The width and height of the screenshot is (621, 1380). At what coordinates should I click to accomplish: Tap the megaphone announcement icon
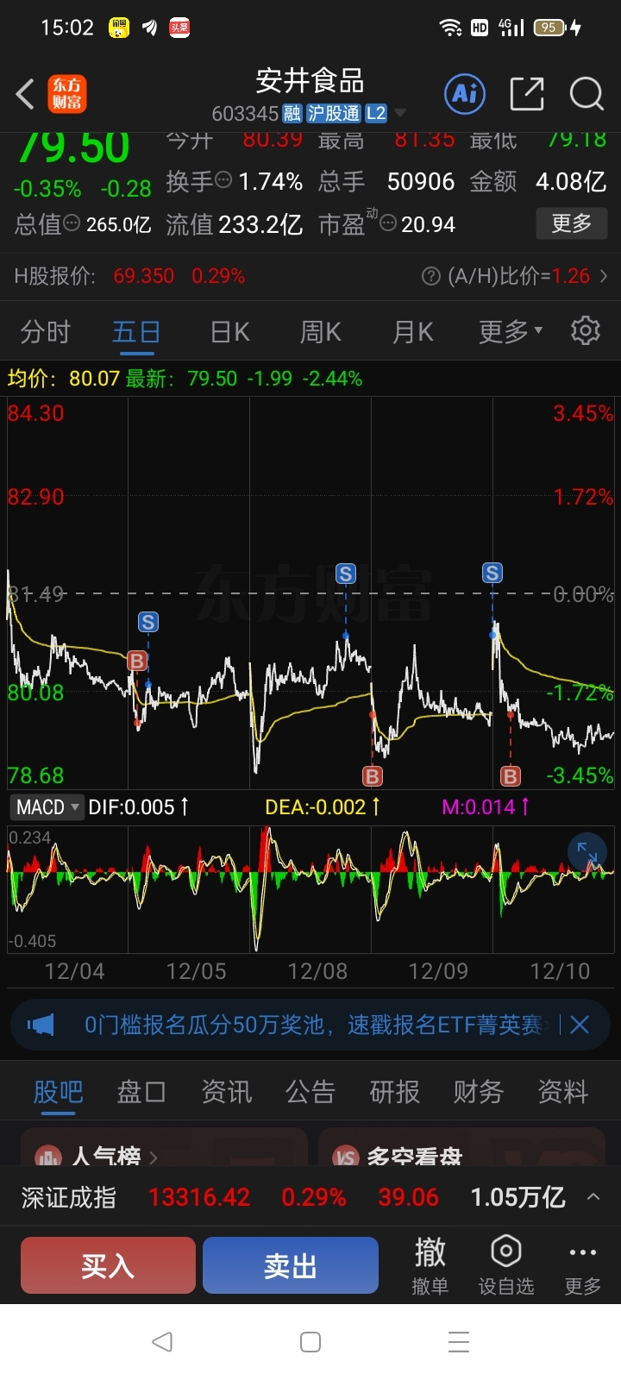click(x=41, y=1025)
